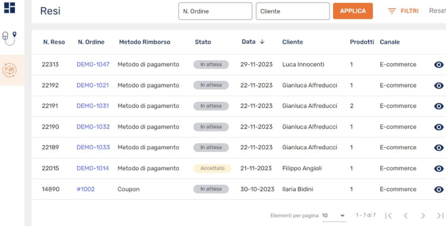The width and height of the screenshot is (446, 226).
Task: Click the Cliente search field
Action: coord(292,11)
